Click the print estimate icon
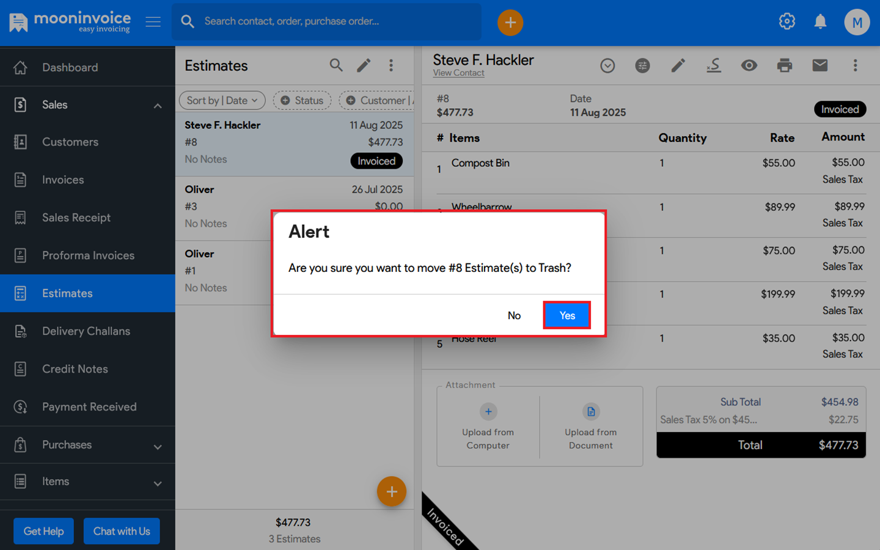 (784, 65)
